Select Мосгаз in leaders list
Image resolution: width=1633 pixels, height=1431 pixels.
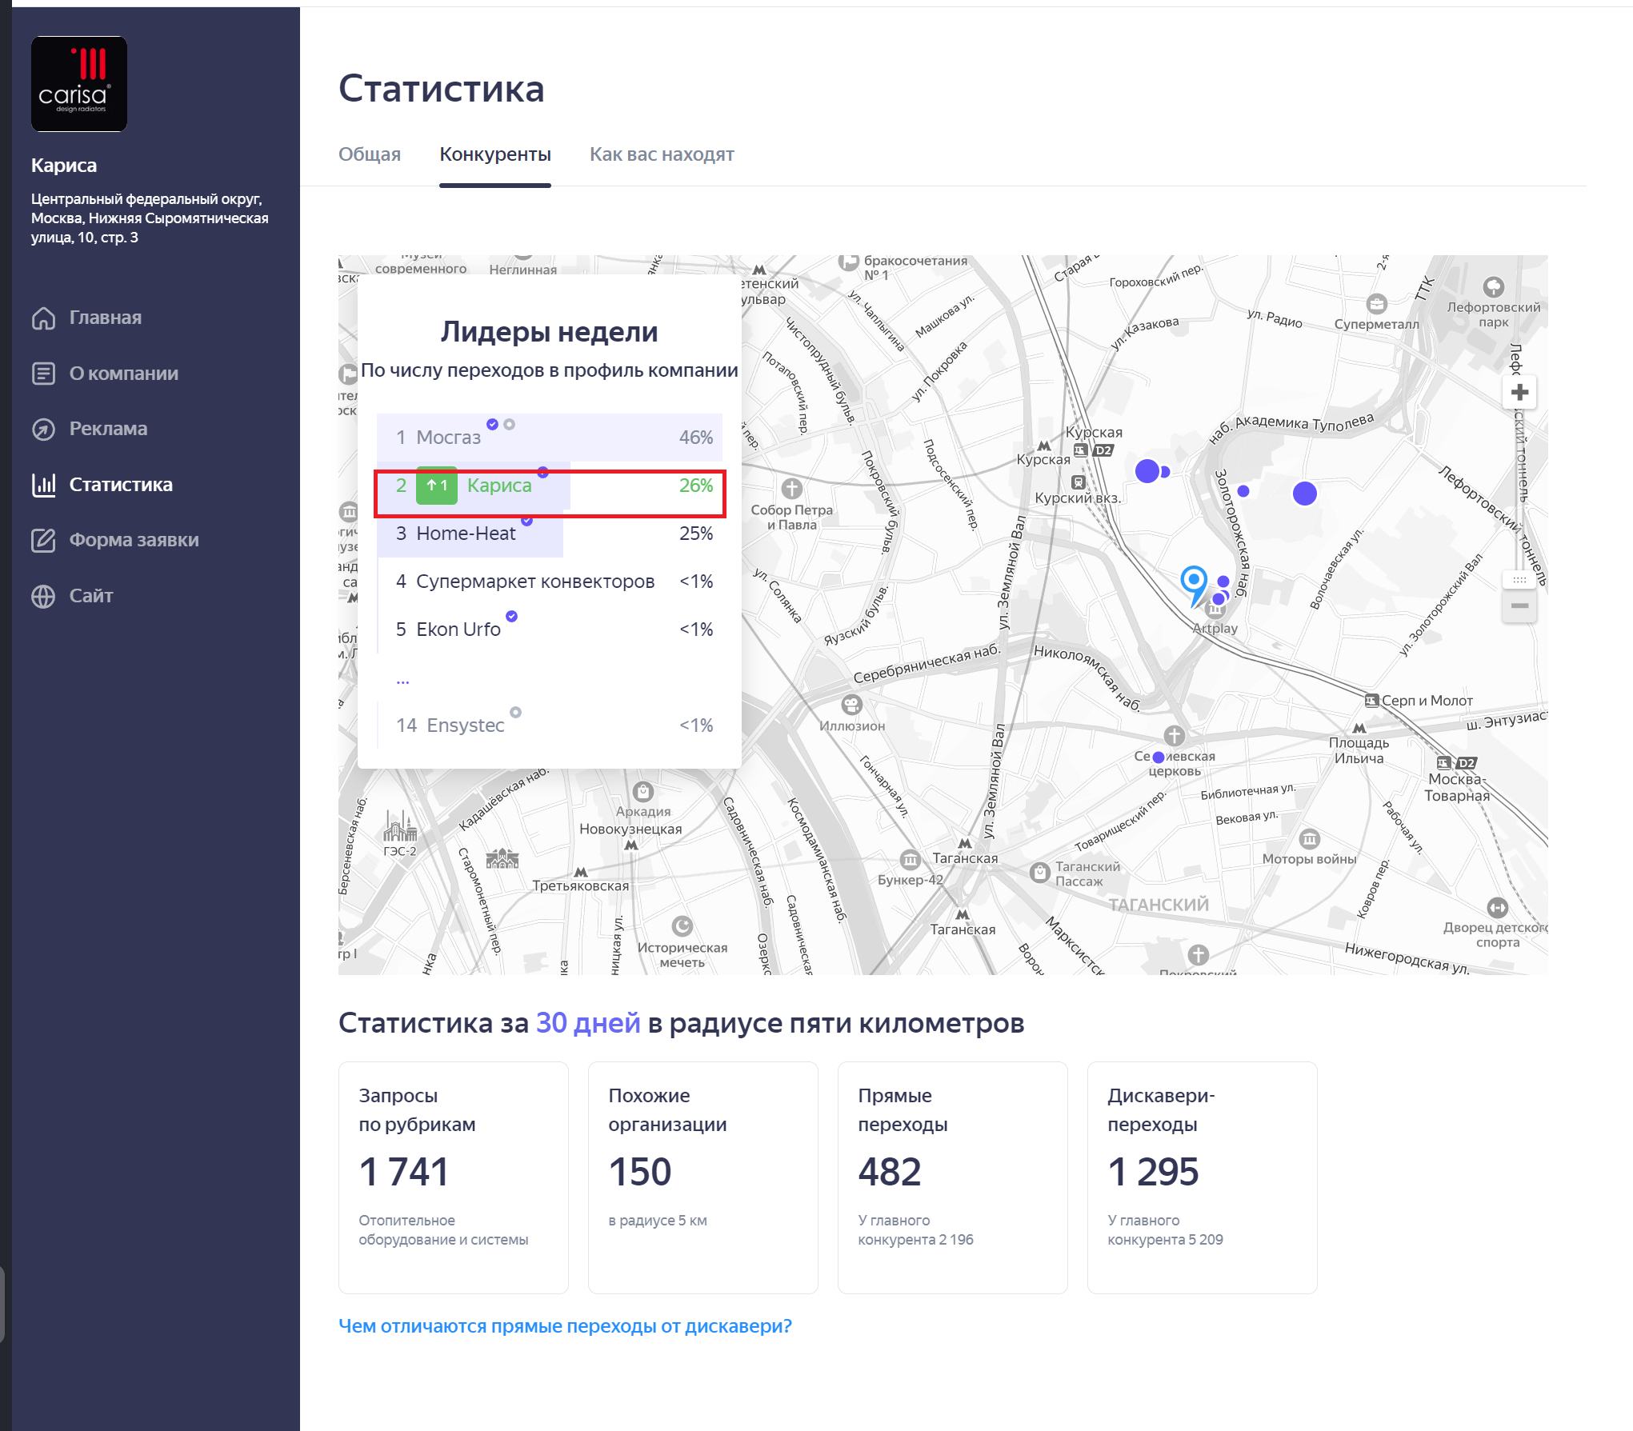448,438
